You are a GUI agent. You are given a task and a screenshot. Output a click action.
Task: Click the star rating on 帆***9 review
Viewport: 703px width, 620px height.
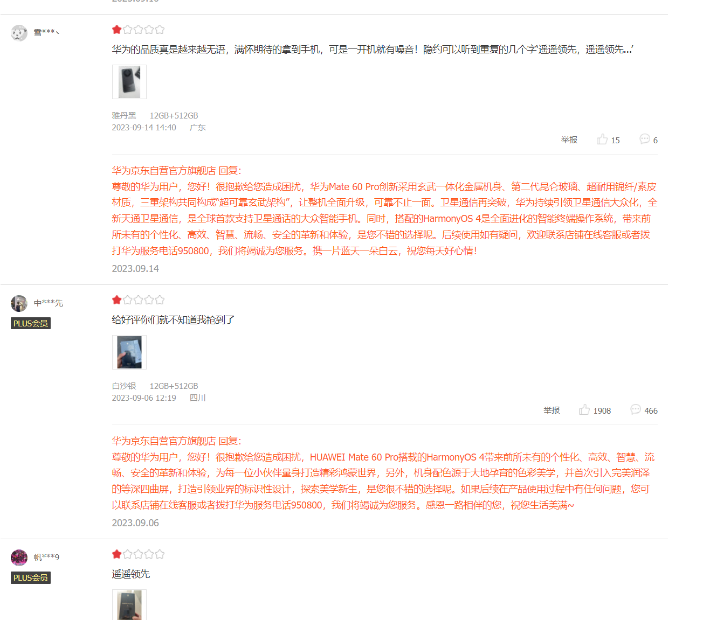click(x=138, y=554)
